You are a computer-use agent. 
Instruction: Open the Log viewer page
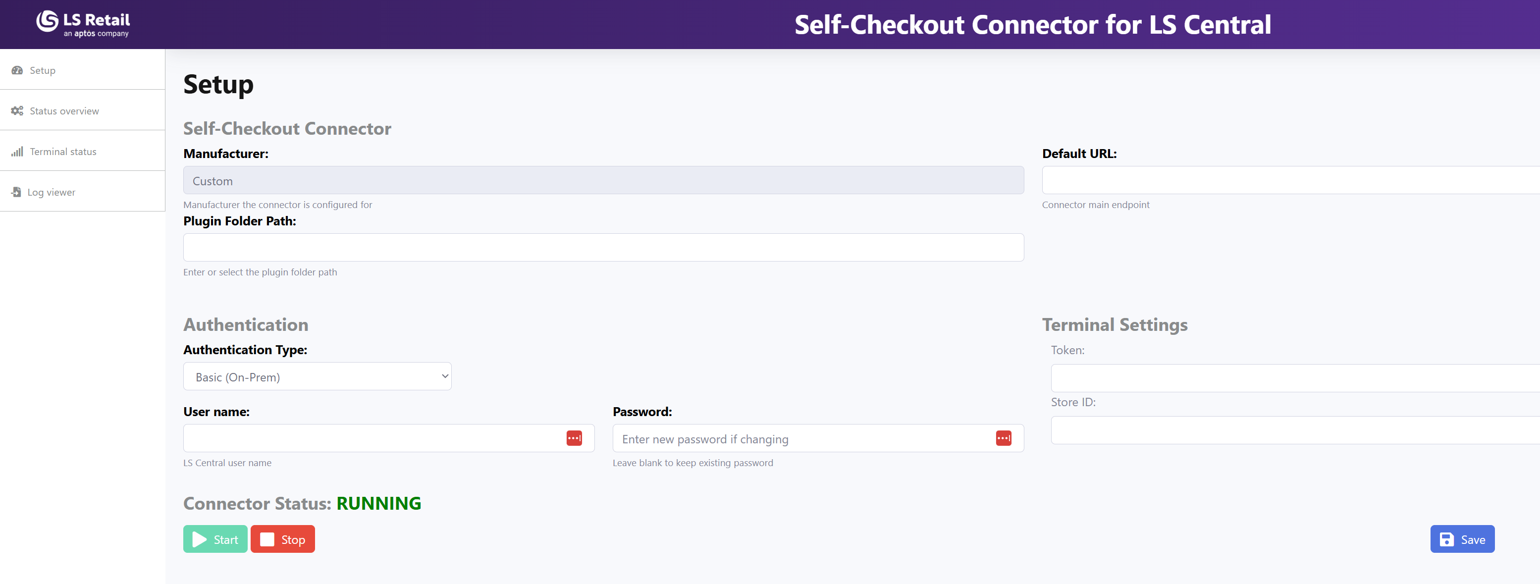click(x=52, y=192)
